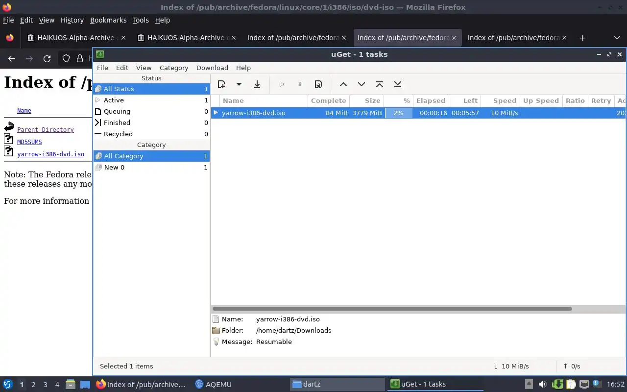The image size is (627, 392).
Task: Open Firefox History menu
Action: [x=72, y=20]
